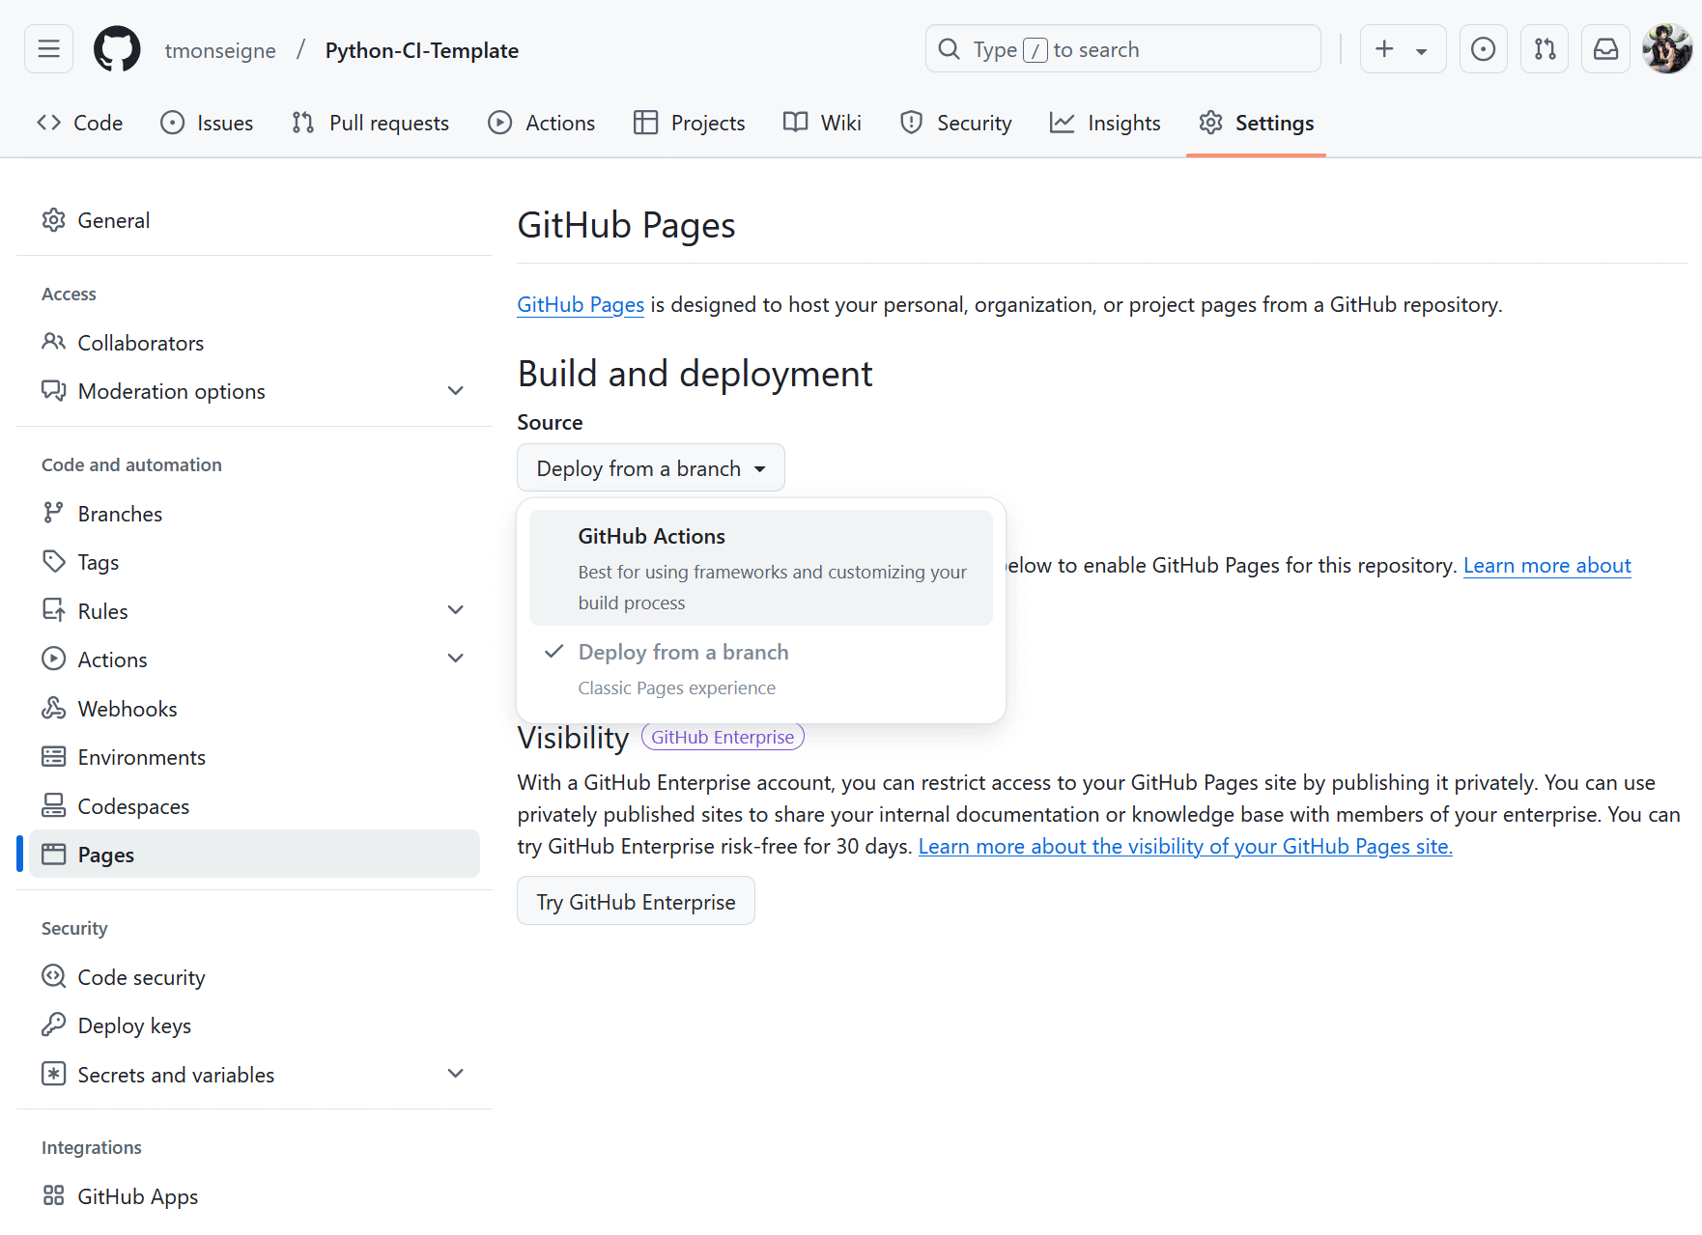Open the hamburger navigation menu
1702x1235 pixels.
pyautogui.click(x=48, y=49)
